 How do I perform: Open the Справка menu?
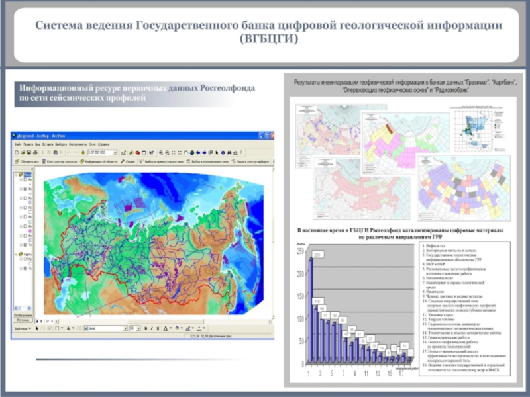[x=103, y=144]
